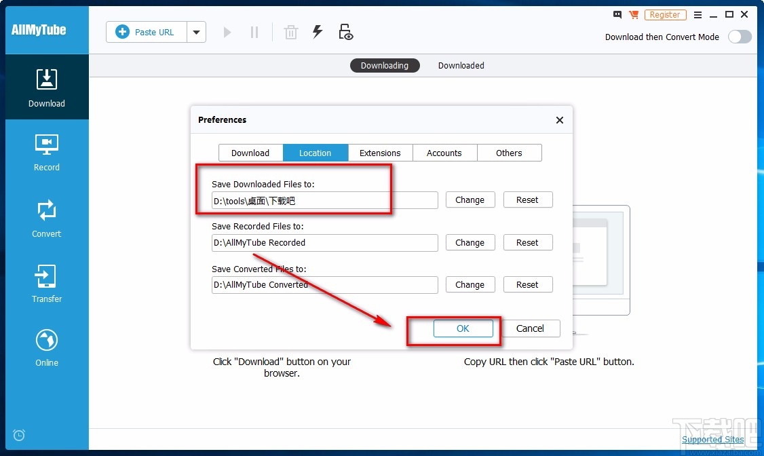Select the Extensions preferences tab
Screen dimensions: 764x456
click(380, 153)
